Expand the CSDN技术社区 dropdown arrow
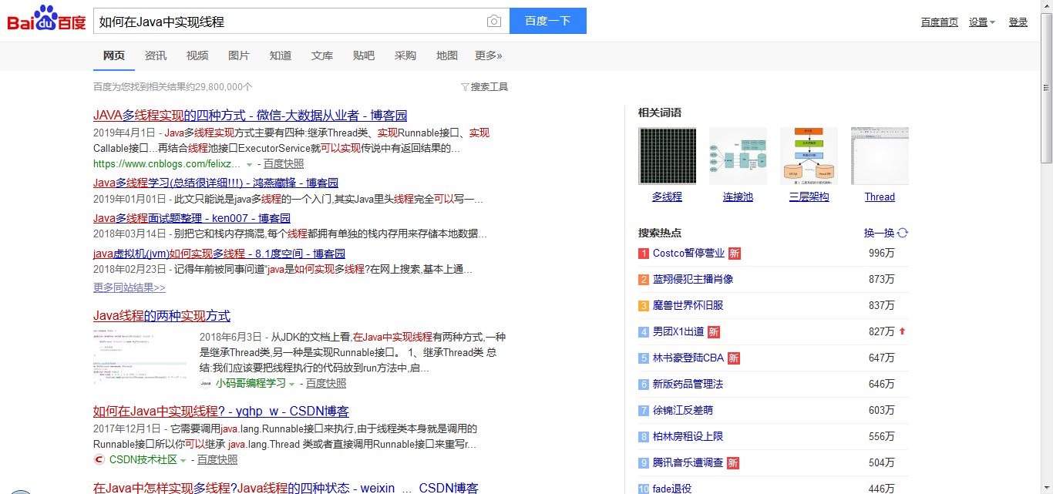1053x494 pixels. [x=183, y=460]
